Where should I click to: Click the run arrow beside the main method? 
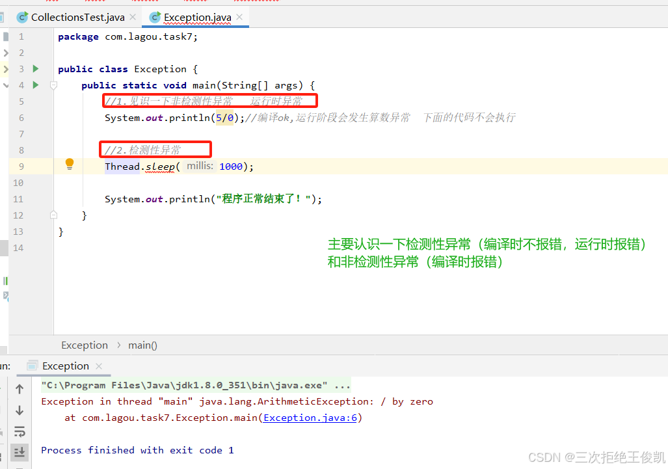35,85
